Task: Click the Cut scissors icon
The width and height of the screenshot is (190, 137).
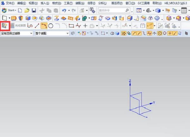Action: pyautogui.click(x=42, y=10)
